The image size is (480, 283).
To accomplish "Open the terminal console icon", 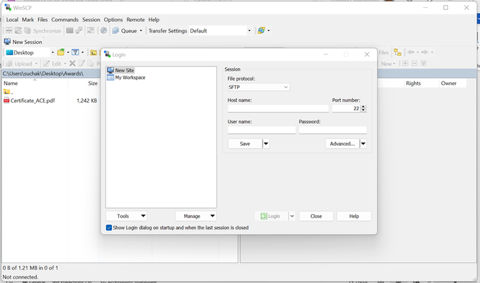I will pyautogui.click(x=70, y=30).
